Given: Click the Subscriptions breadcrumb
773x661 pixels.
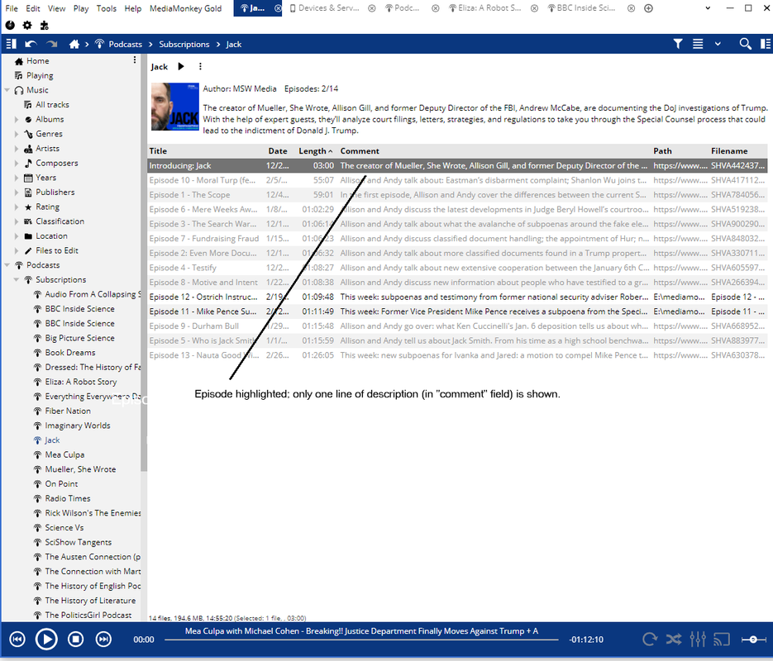Looking at the screenshot, I should click(x=184, y=44).
